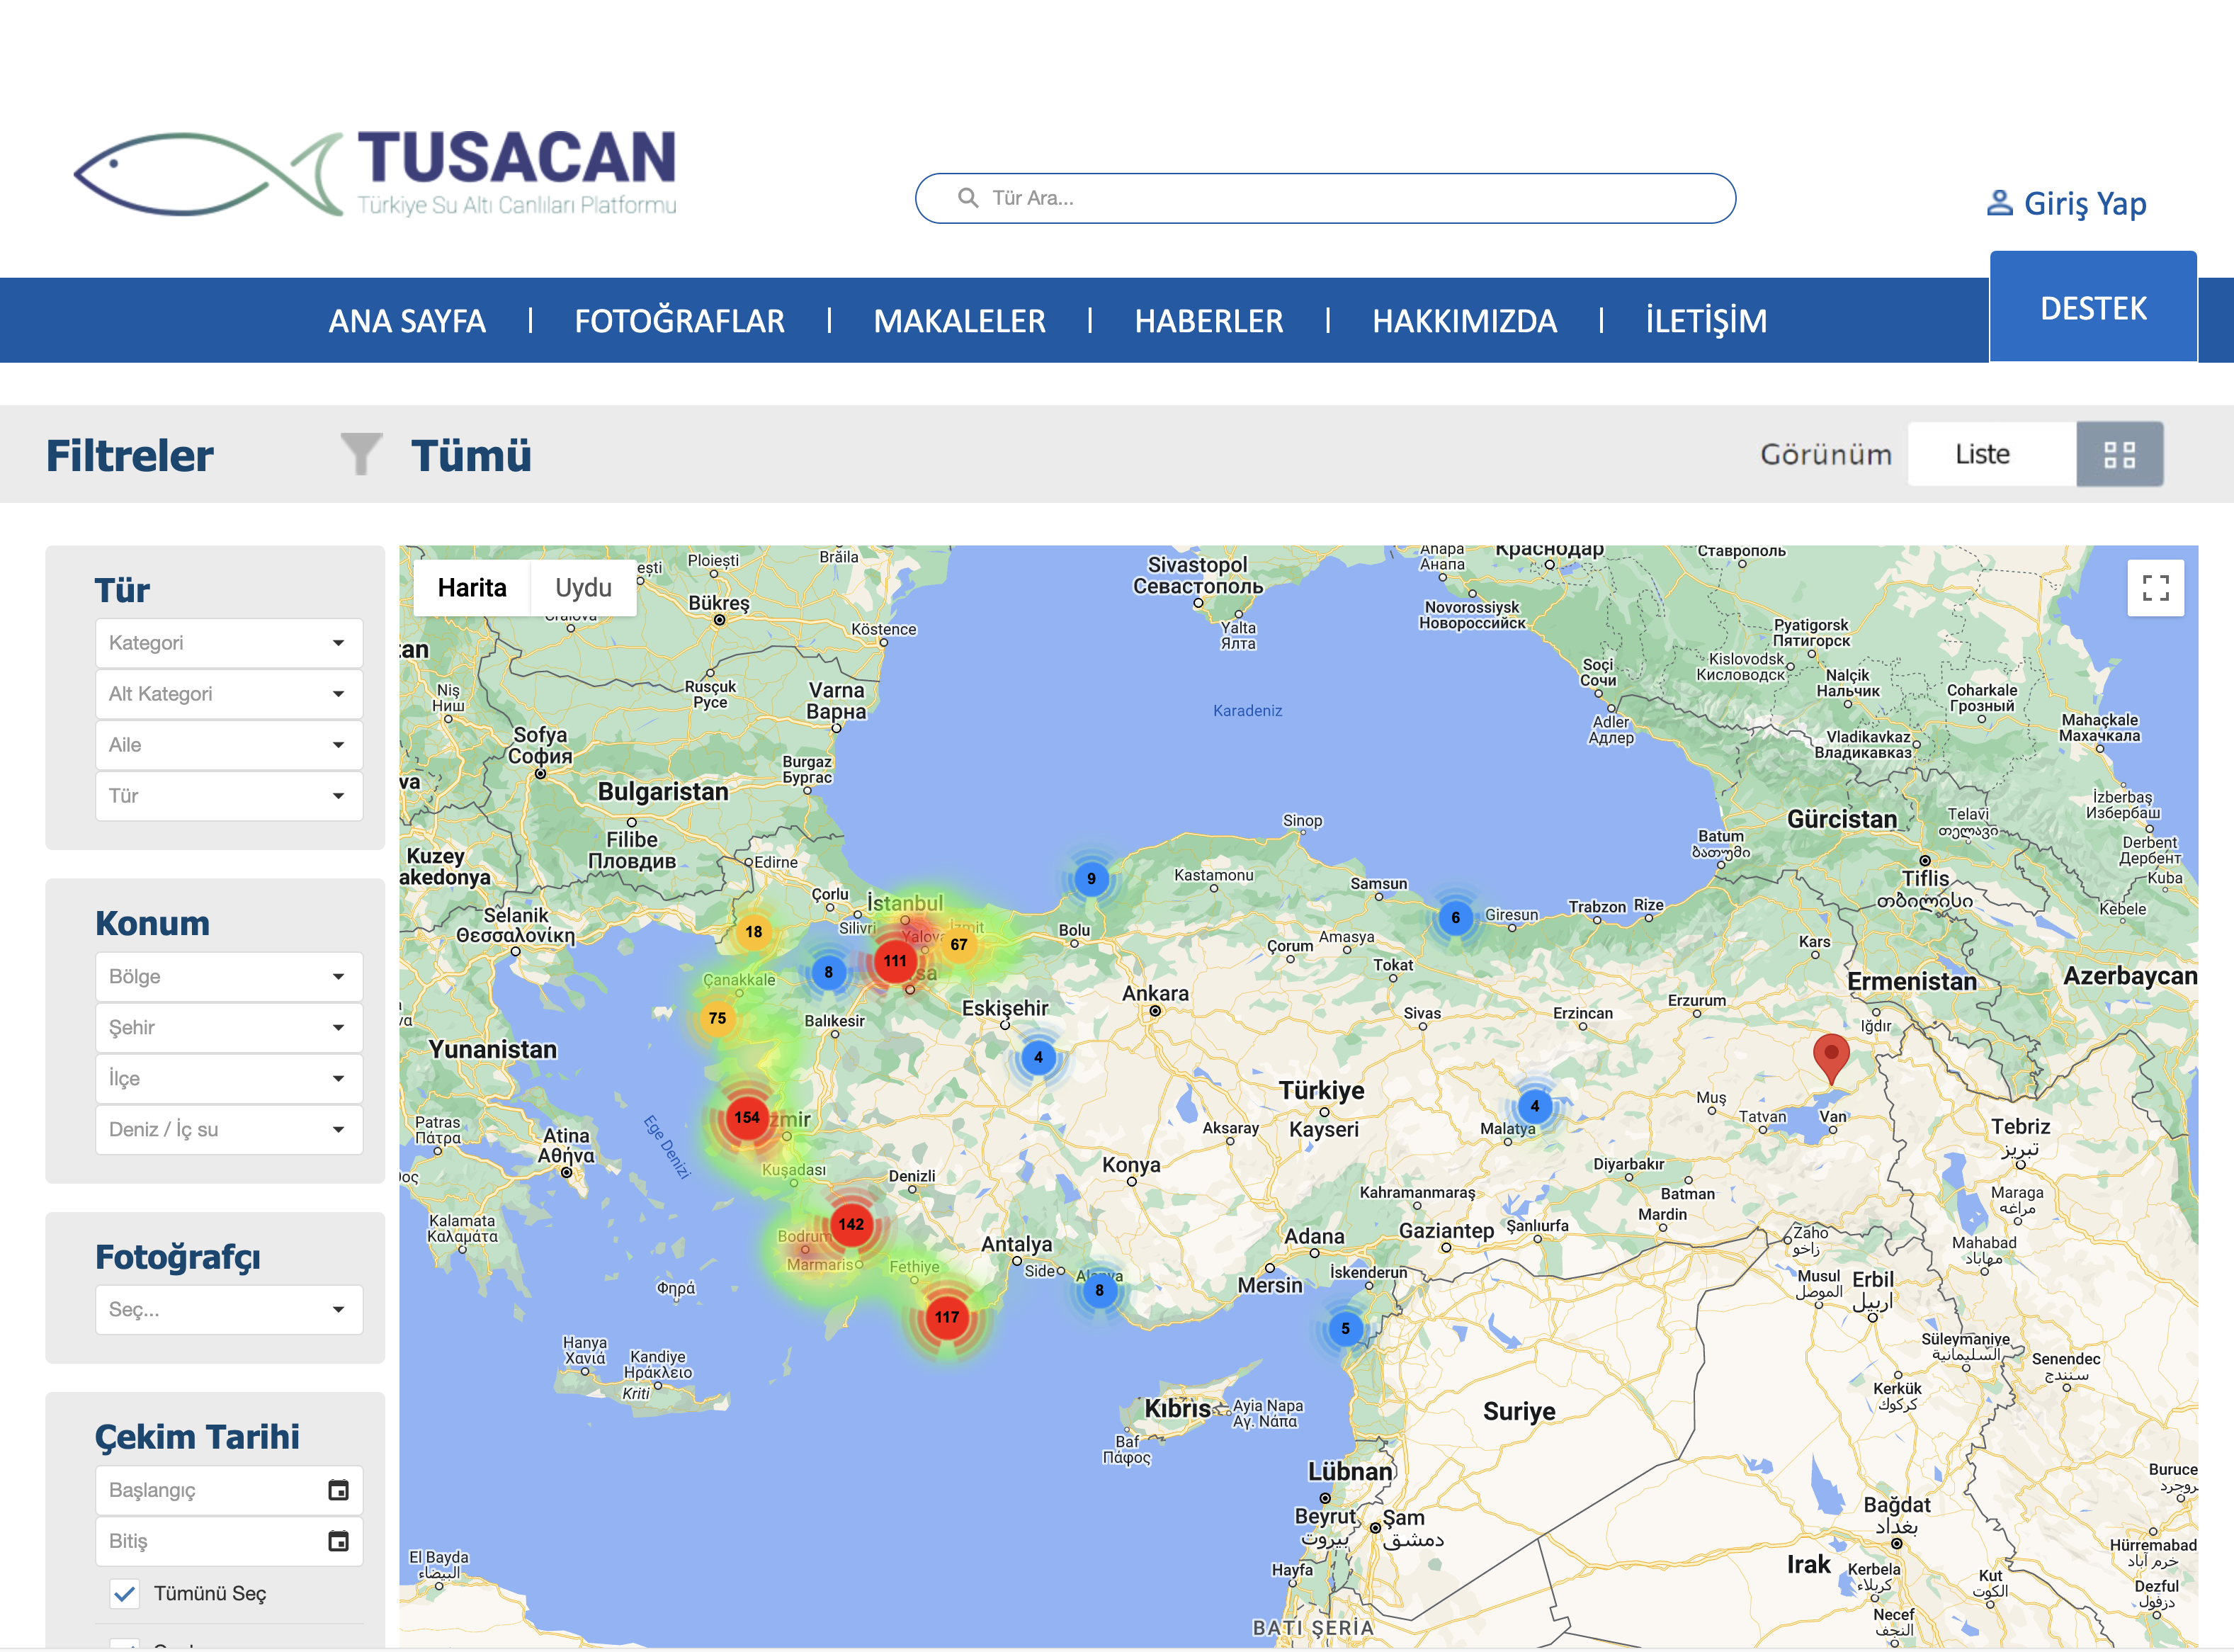The height and width of the screenshot is (1652, 2234).
Task: Click the 111 cluster near İstanbul
Action: click(x=894, y=960)
